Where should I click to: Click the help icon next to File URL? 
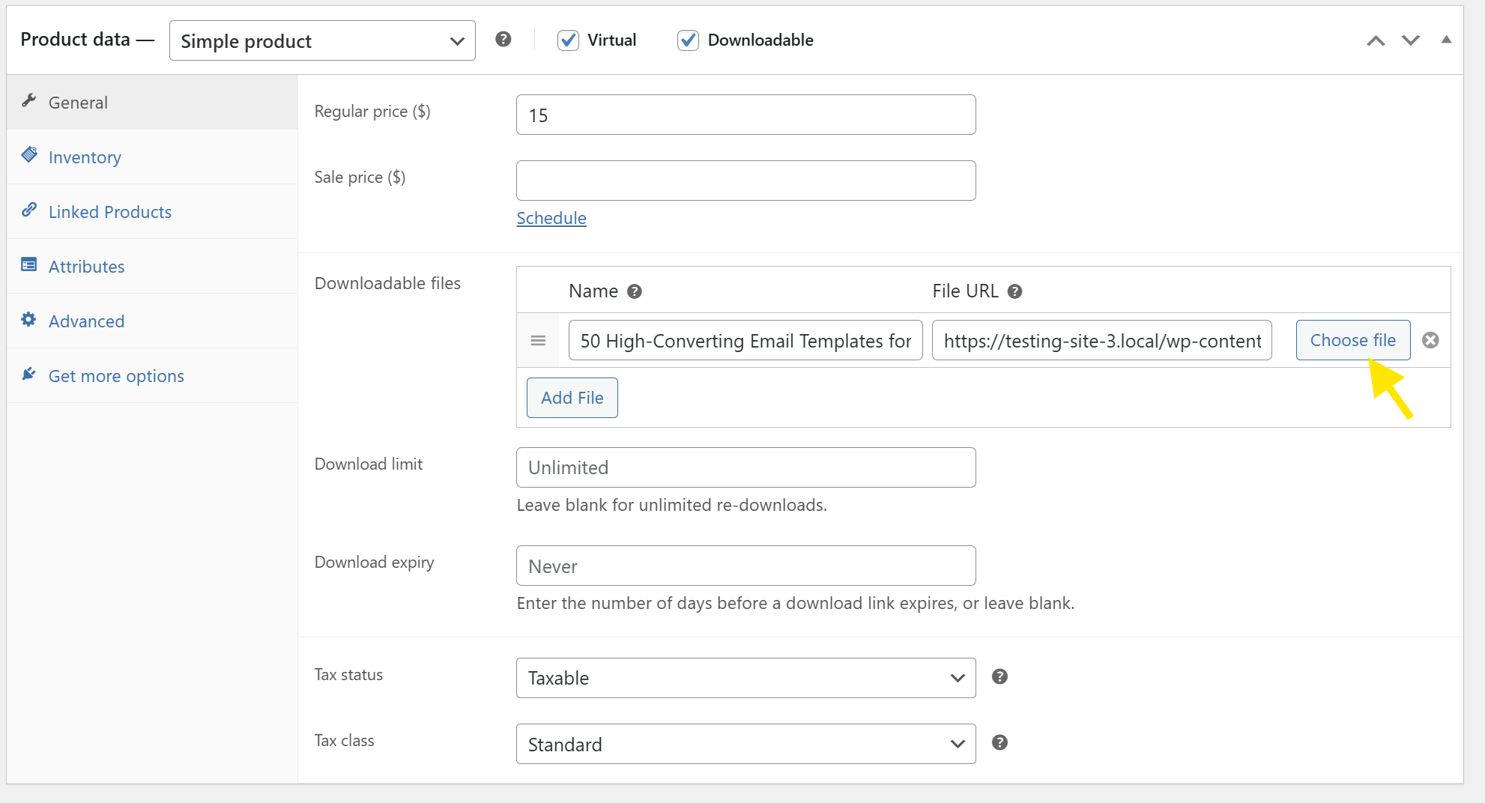coord(1015,291)
